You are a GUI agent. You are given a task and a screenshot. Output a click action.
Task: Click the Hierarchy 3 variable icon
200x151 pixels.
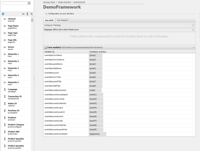5,68
